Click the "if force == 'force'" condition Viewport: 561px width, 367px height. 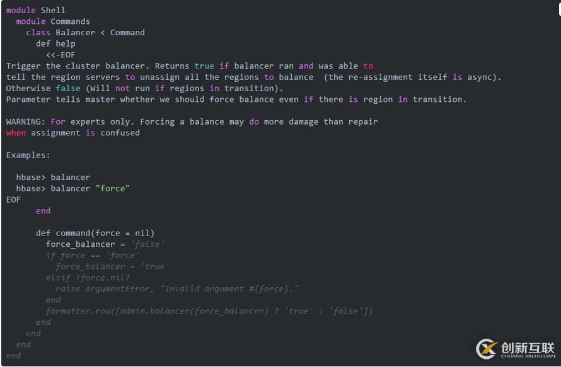click(x=93, y=256)
